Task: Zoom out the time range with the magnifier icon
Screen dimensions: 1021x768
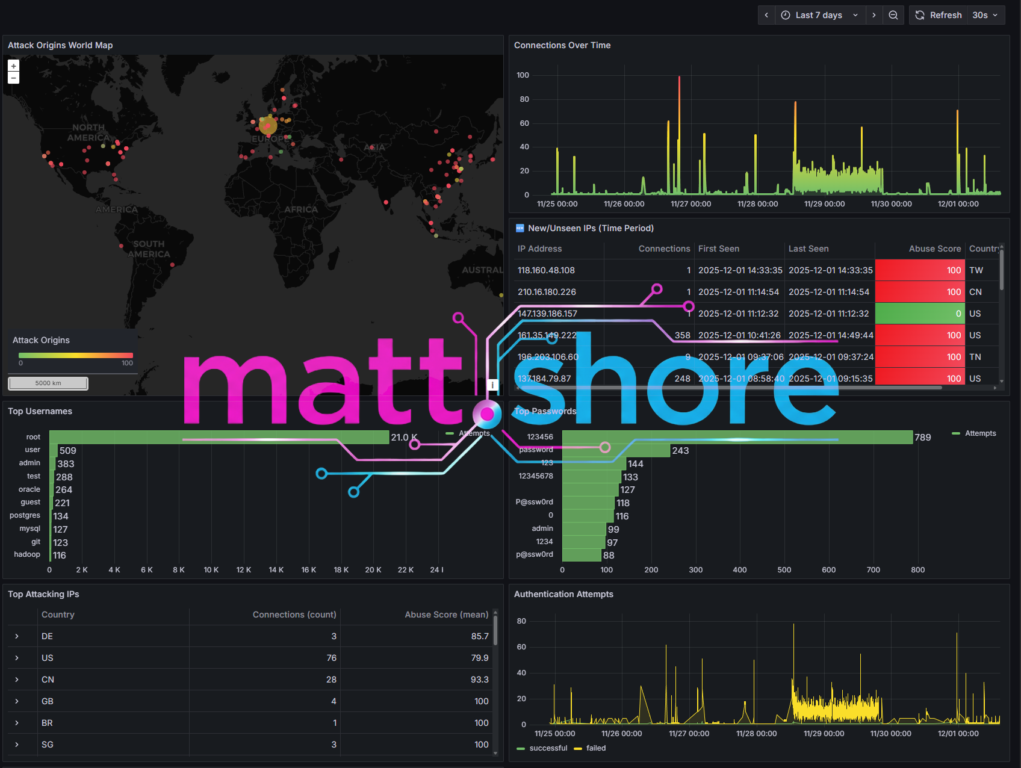Action: coord(893,15)
